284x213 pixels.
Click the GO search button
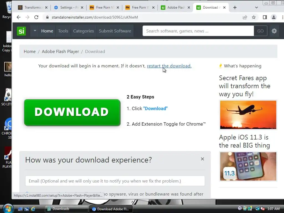(x=260, y=31)
